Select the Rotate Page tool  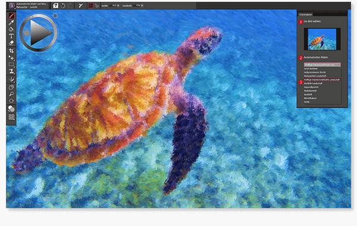[11, 101]
